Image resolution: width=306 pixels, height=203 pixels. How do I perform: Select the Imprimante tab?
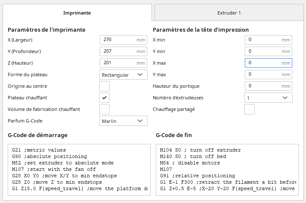[x=77, y=13]
